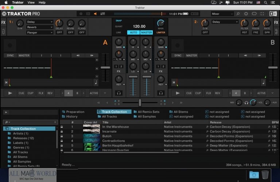Click the Deck A waveform zoom-in plus

point(97,60)
